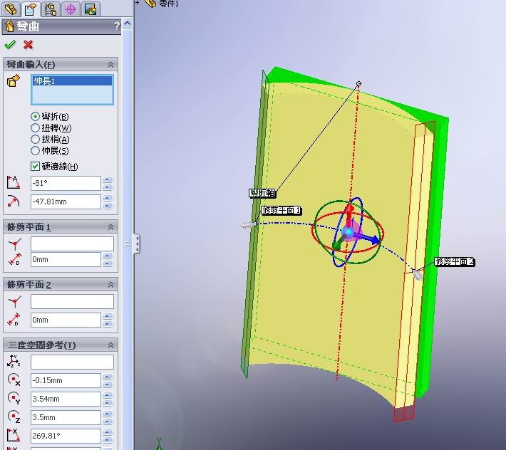Increase the X origin -0.15mm value
The width and height of the screenshot is (506, 450).
(108, 377)
